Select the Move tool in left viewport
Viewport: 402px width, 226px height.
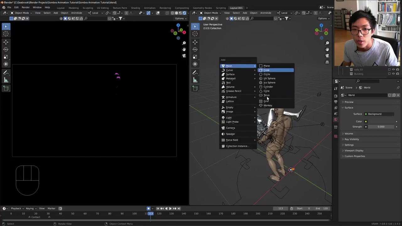click(6, 42)
